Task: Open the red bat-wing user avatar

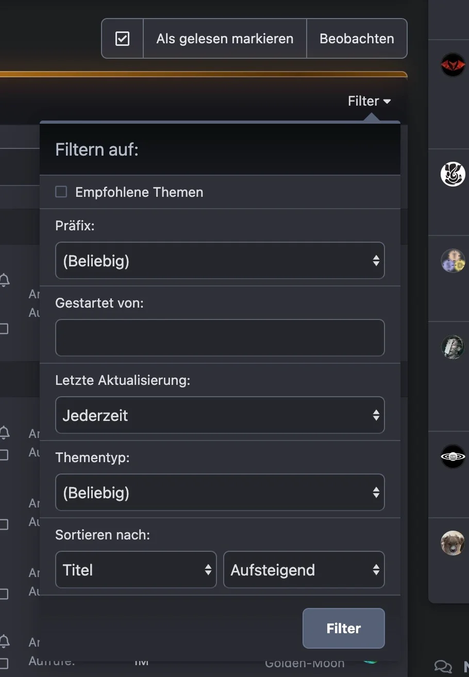Action: pos(453,65)
